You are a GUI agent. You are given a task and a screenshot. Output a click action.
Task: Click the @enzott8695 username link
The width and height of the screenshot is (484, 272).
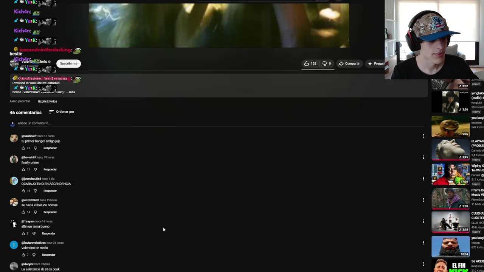pyautogui.click(x=30, y=200)
